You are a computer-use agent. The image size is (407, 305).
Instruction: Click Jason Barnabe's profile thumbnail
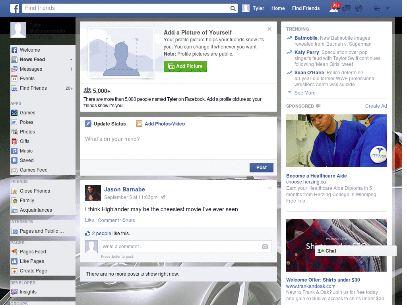click(x=93, y=193)
